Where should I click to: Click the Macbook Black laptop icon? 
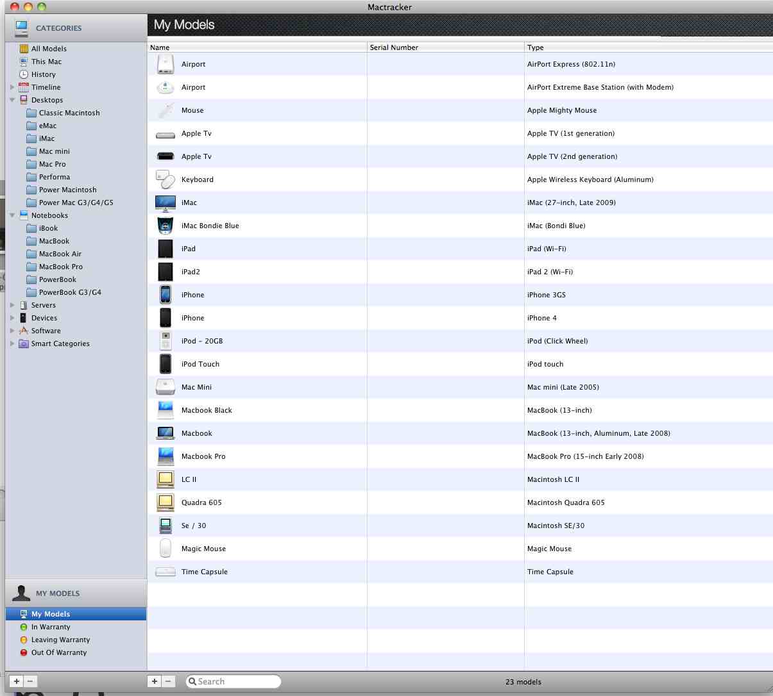(166, 410)
